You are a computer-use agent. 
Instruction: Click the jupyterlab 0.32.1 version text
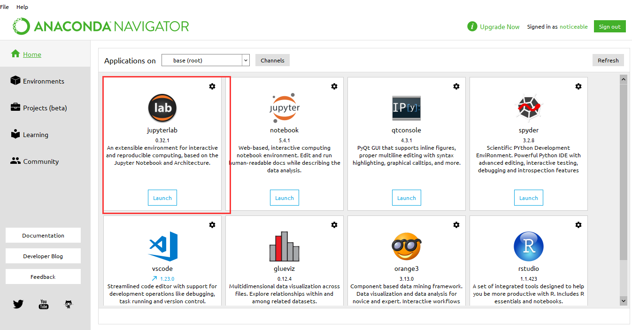(x=162, y=140)
